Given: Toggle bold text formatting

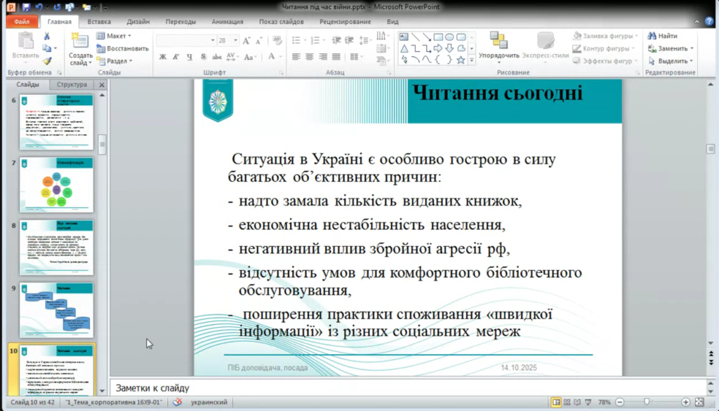Looking at the screenshot, I should click(x=163, y=57).
